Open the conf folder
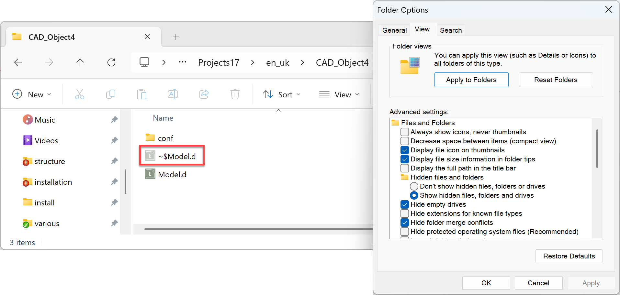Viewport: 620px width, 295px height. tap(165, 137)
